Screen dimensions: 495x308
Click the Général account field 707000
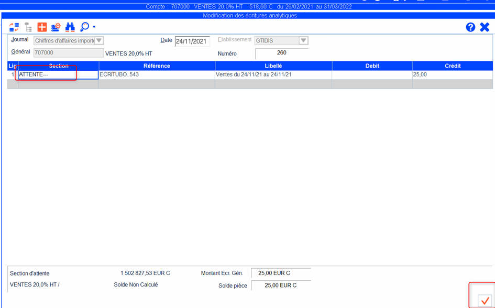[69, 53]
